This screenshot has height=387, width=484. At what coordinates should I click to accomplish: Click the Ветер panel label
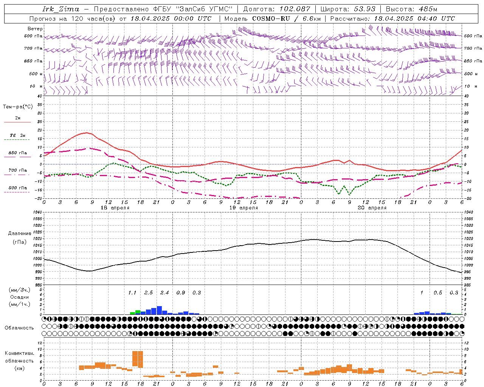tap(35, 29)
